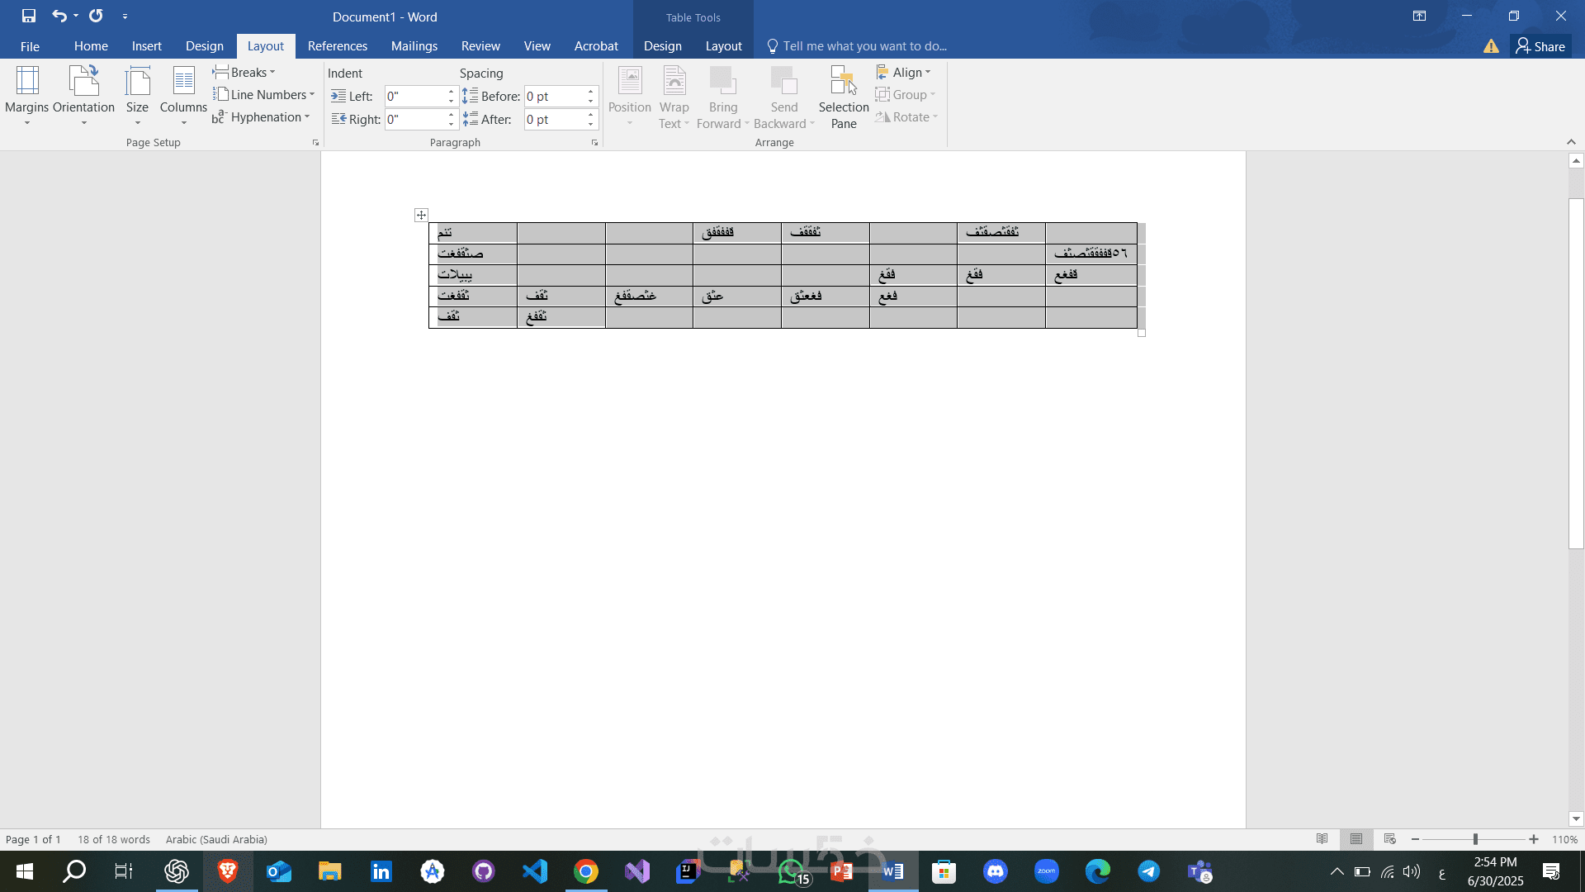Click the Columns layout icon
This screenshot has width=1585, height=892.
pyautogui.click(x=183, y=81)
